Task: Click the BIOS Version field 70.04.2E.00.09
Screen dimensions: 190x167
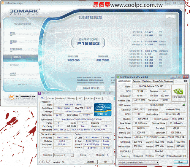Action: tap(156, 105)
